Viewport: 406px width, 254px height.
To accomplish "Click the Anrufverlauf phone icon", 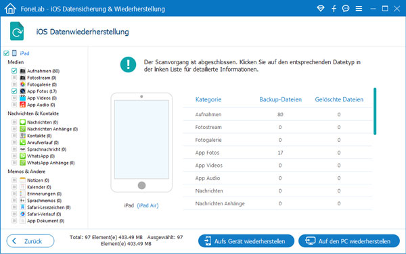I will [23, 143].
